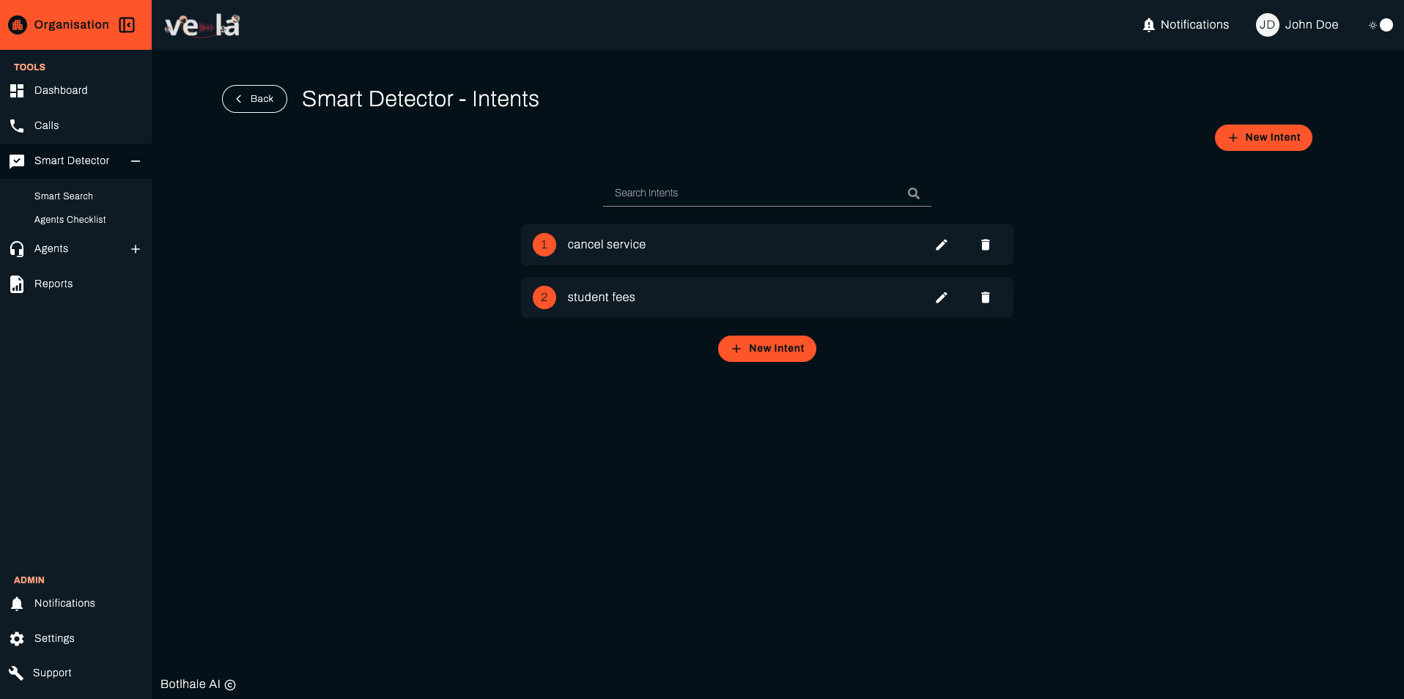This screenshot has height=699, width=1404.
Task: Open Smart Search submenu item
Action: click(x=64, y=196)
